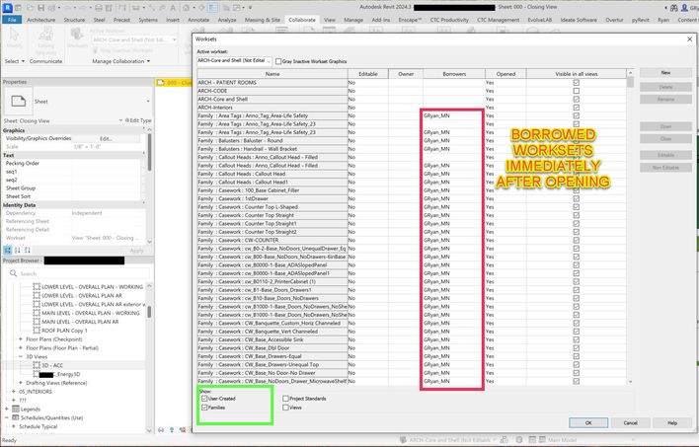Switch to the Architecture ribbon tab

(x=41, y=20)
